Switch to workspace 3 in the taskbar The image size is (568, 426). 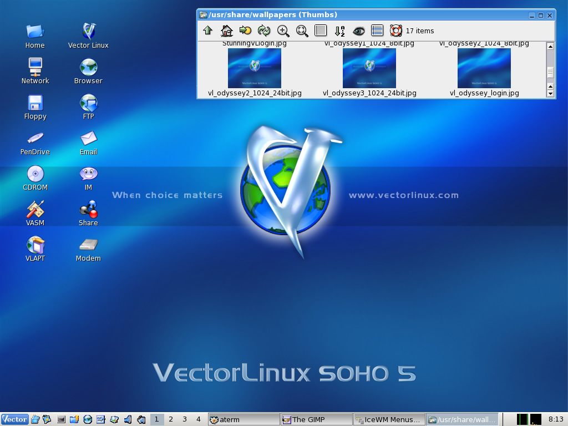185,419
